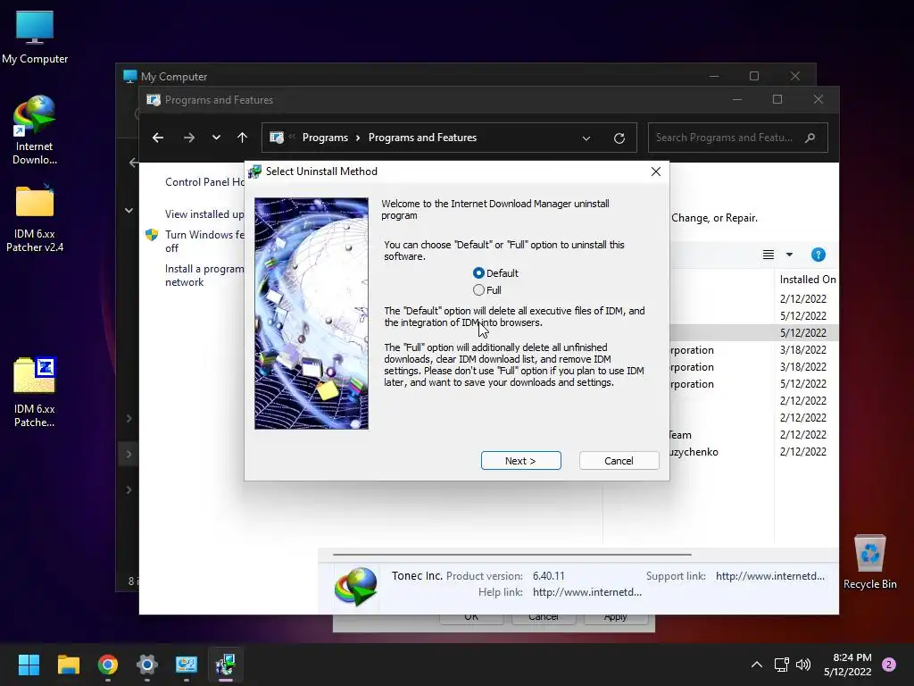Viewport: 914px width, 686px height.
Task: Open View installed updates link
Action: pyautogui.click(x=204, y=214)
